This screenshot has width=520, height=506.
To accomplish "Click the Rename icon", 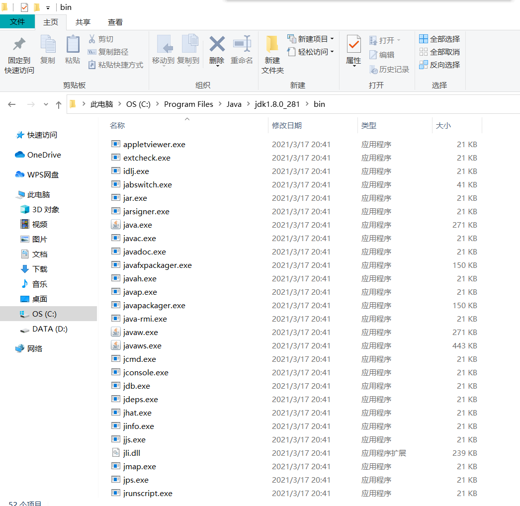I will point(242,43).
